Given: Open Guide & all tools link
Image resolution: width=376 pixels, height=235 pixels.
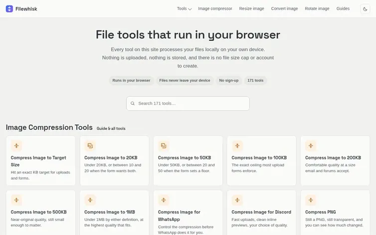Looking at the screenshot, I should tap(111, 128).
